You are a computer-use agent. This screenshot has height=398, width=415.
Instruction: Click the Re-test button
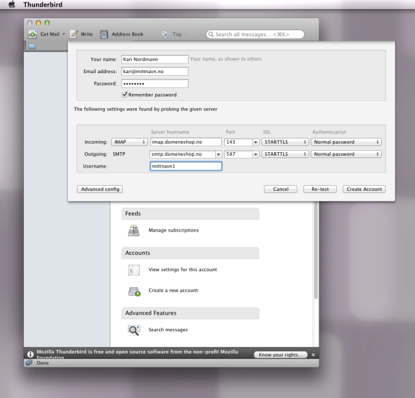(x=320, y=189)
